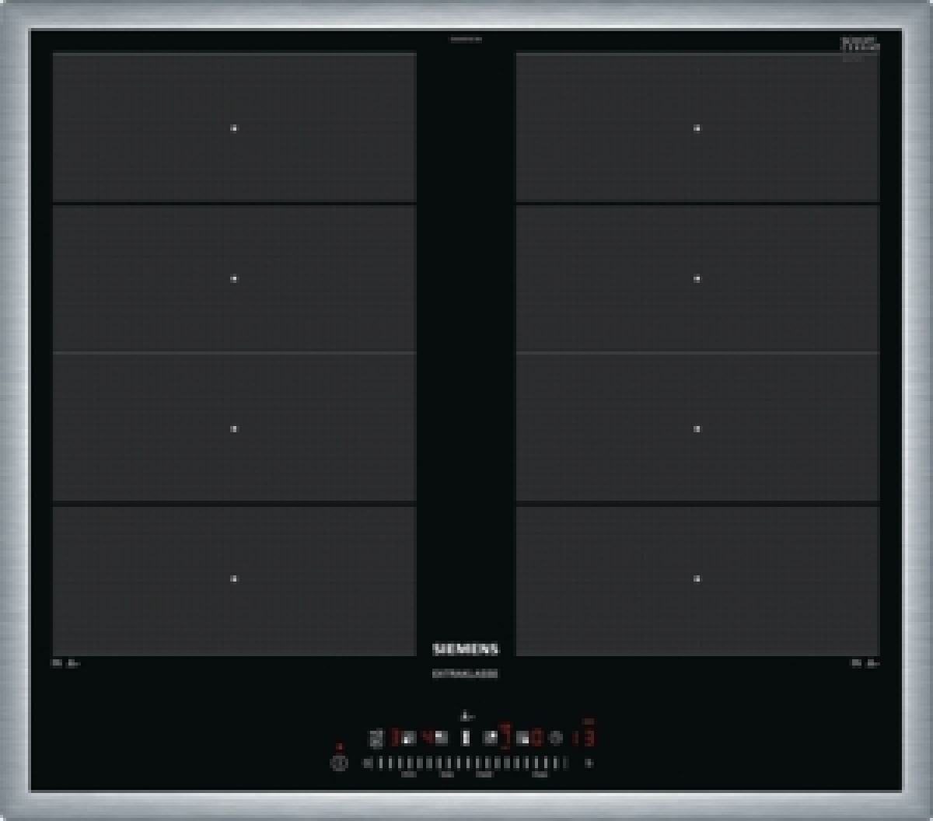Viewport: 933px width, 821px height.
Task: Tap the center marker of the bottom-right cooking zone
Action: point(697,578)
